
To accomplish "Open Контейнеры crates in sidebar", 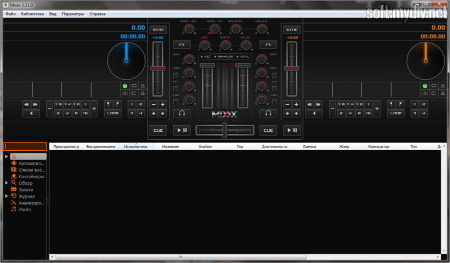I will 27,177.
